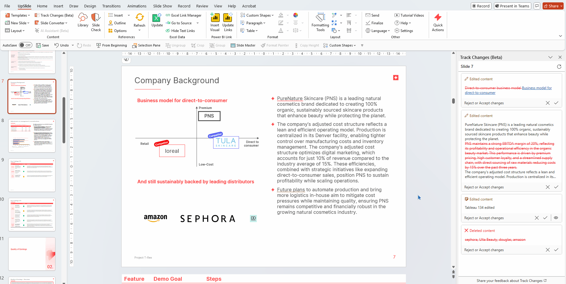This screenshot has height=284, width=566.
Task: Click the Excel Update icon
Action: pos(157,20)
